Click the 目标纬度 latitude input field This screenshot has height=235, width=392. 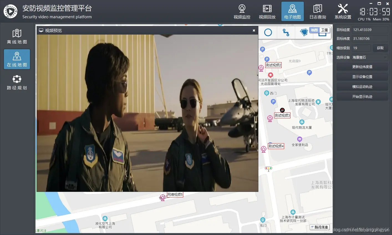coord(370,38)
